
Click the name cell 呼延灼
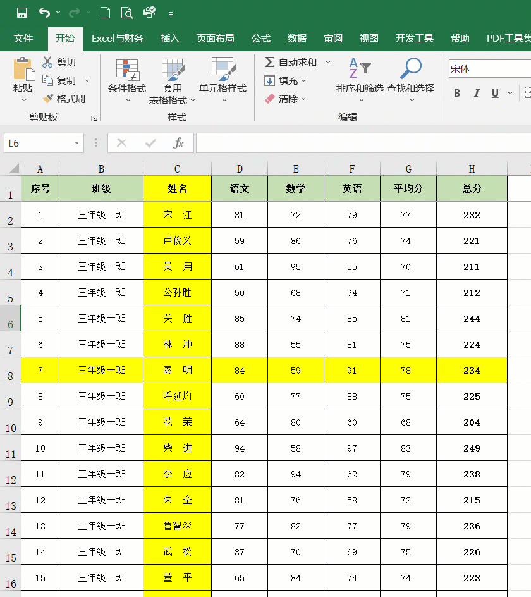coord(178,397)
